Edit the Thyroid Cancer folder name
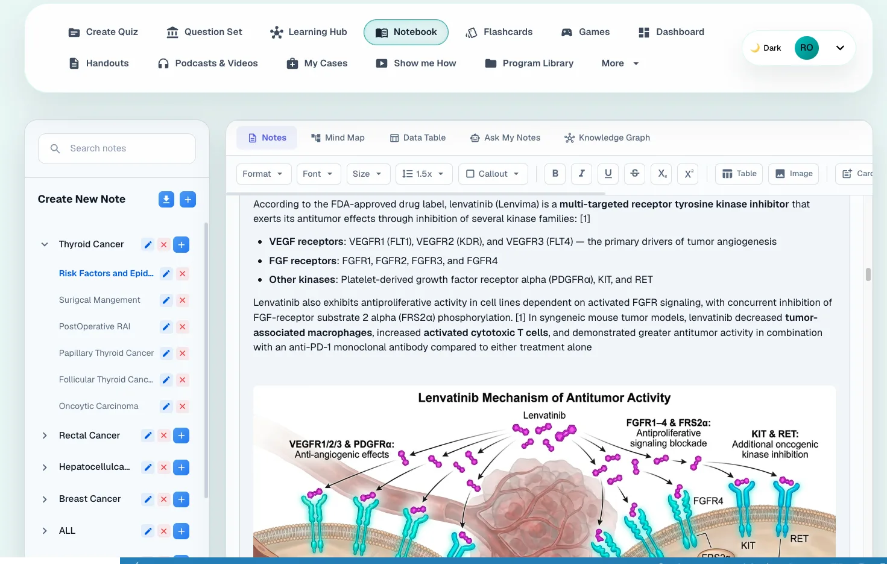Image resolution: width=887 pixels, height=564 pixels. click(x=148, y=244)
